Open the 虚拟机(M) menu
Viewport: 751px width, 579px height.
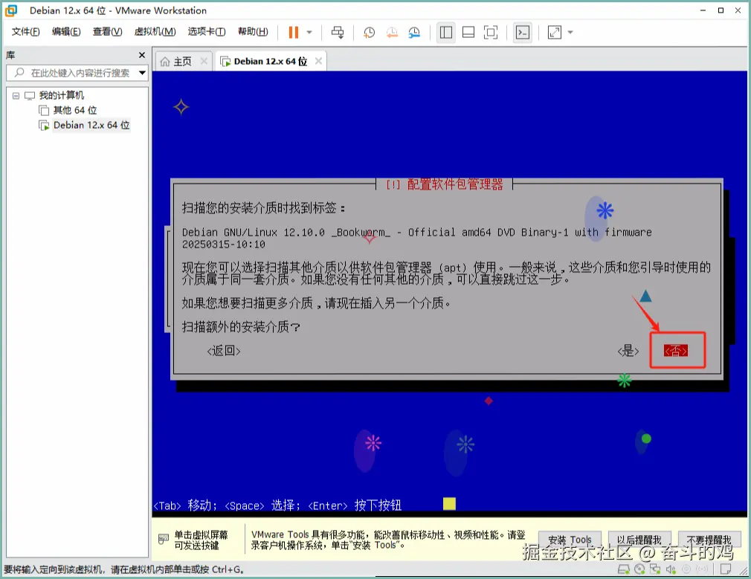(155, 32)
